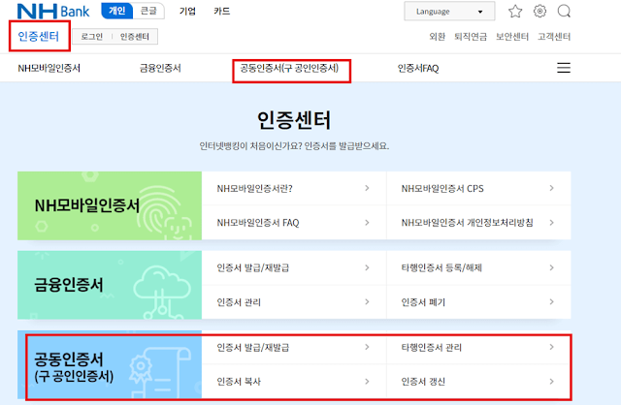Select NH모바일인증서 navigation tab
Screen dimensions: 621x405
click(49, 68)
